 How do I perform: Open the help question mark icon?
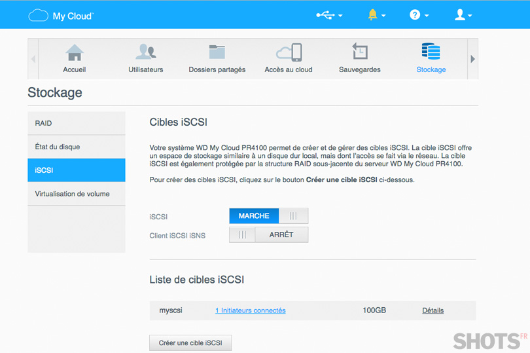tap(415, 15)
